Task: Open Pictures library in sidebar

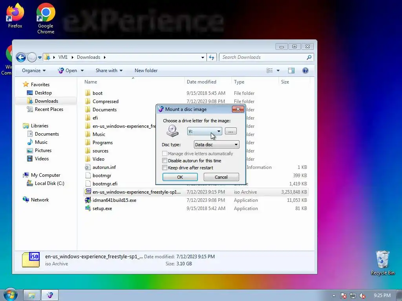Action: pyautogui.click(x=43, y=150)
